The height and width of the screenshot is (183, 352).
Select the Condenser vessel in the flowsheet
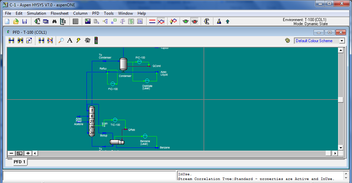123,65
